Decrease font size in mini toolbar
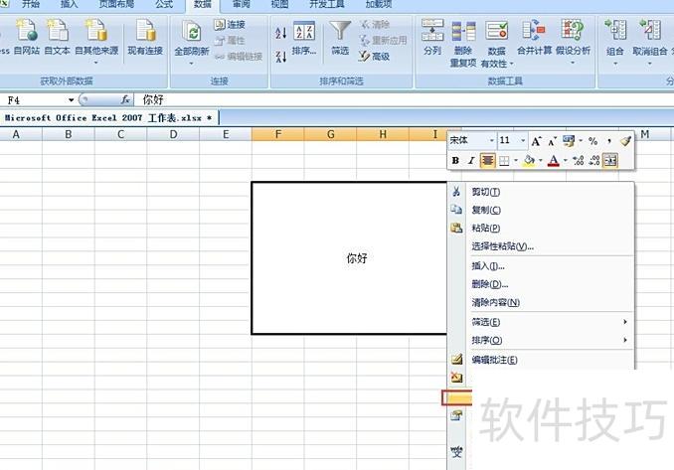This screenshot has height=470, width=674. (x=552, y=141)
